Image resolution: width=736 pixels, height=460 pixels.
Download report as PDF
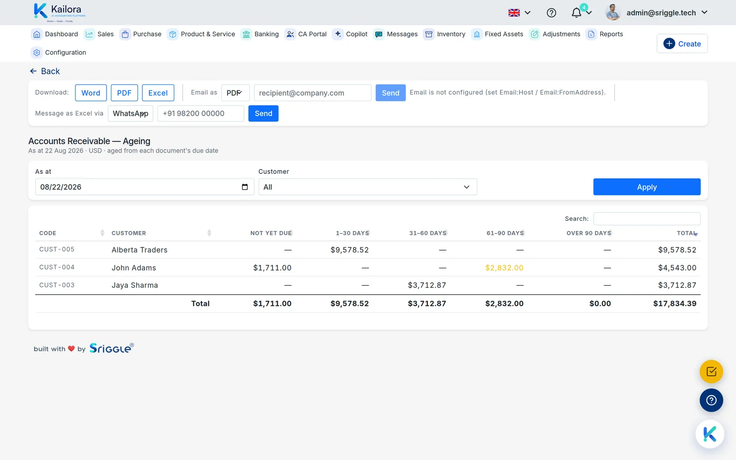click(124, 93)
